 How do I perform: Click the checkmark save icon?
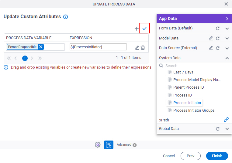pyautogui.click(x=144, y=28)
